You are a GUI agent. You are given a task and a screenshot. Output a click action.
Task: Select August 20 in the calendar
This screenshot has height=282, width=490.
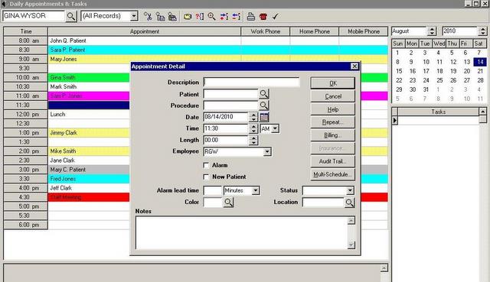(467, 71)
